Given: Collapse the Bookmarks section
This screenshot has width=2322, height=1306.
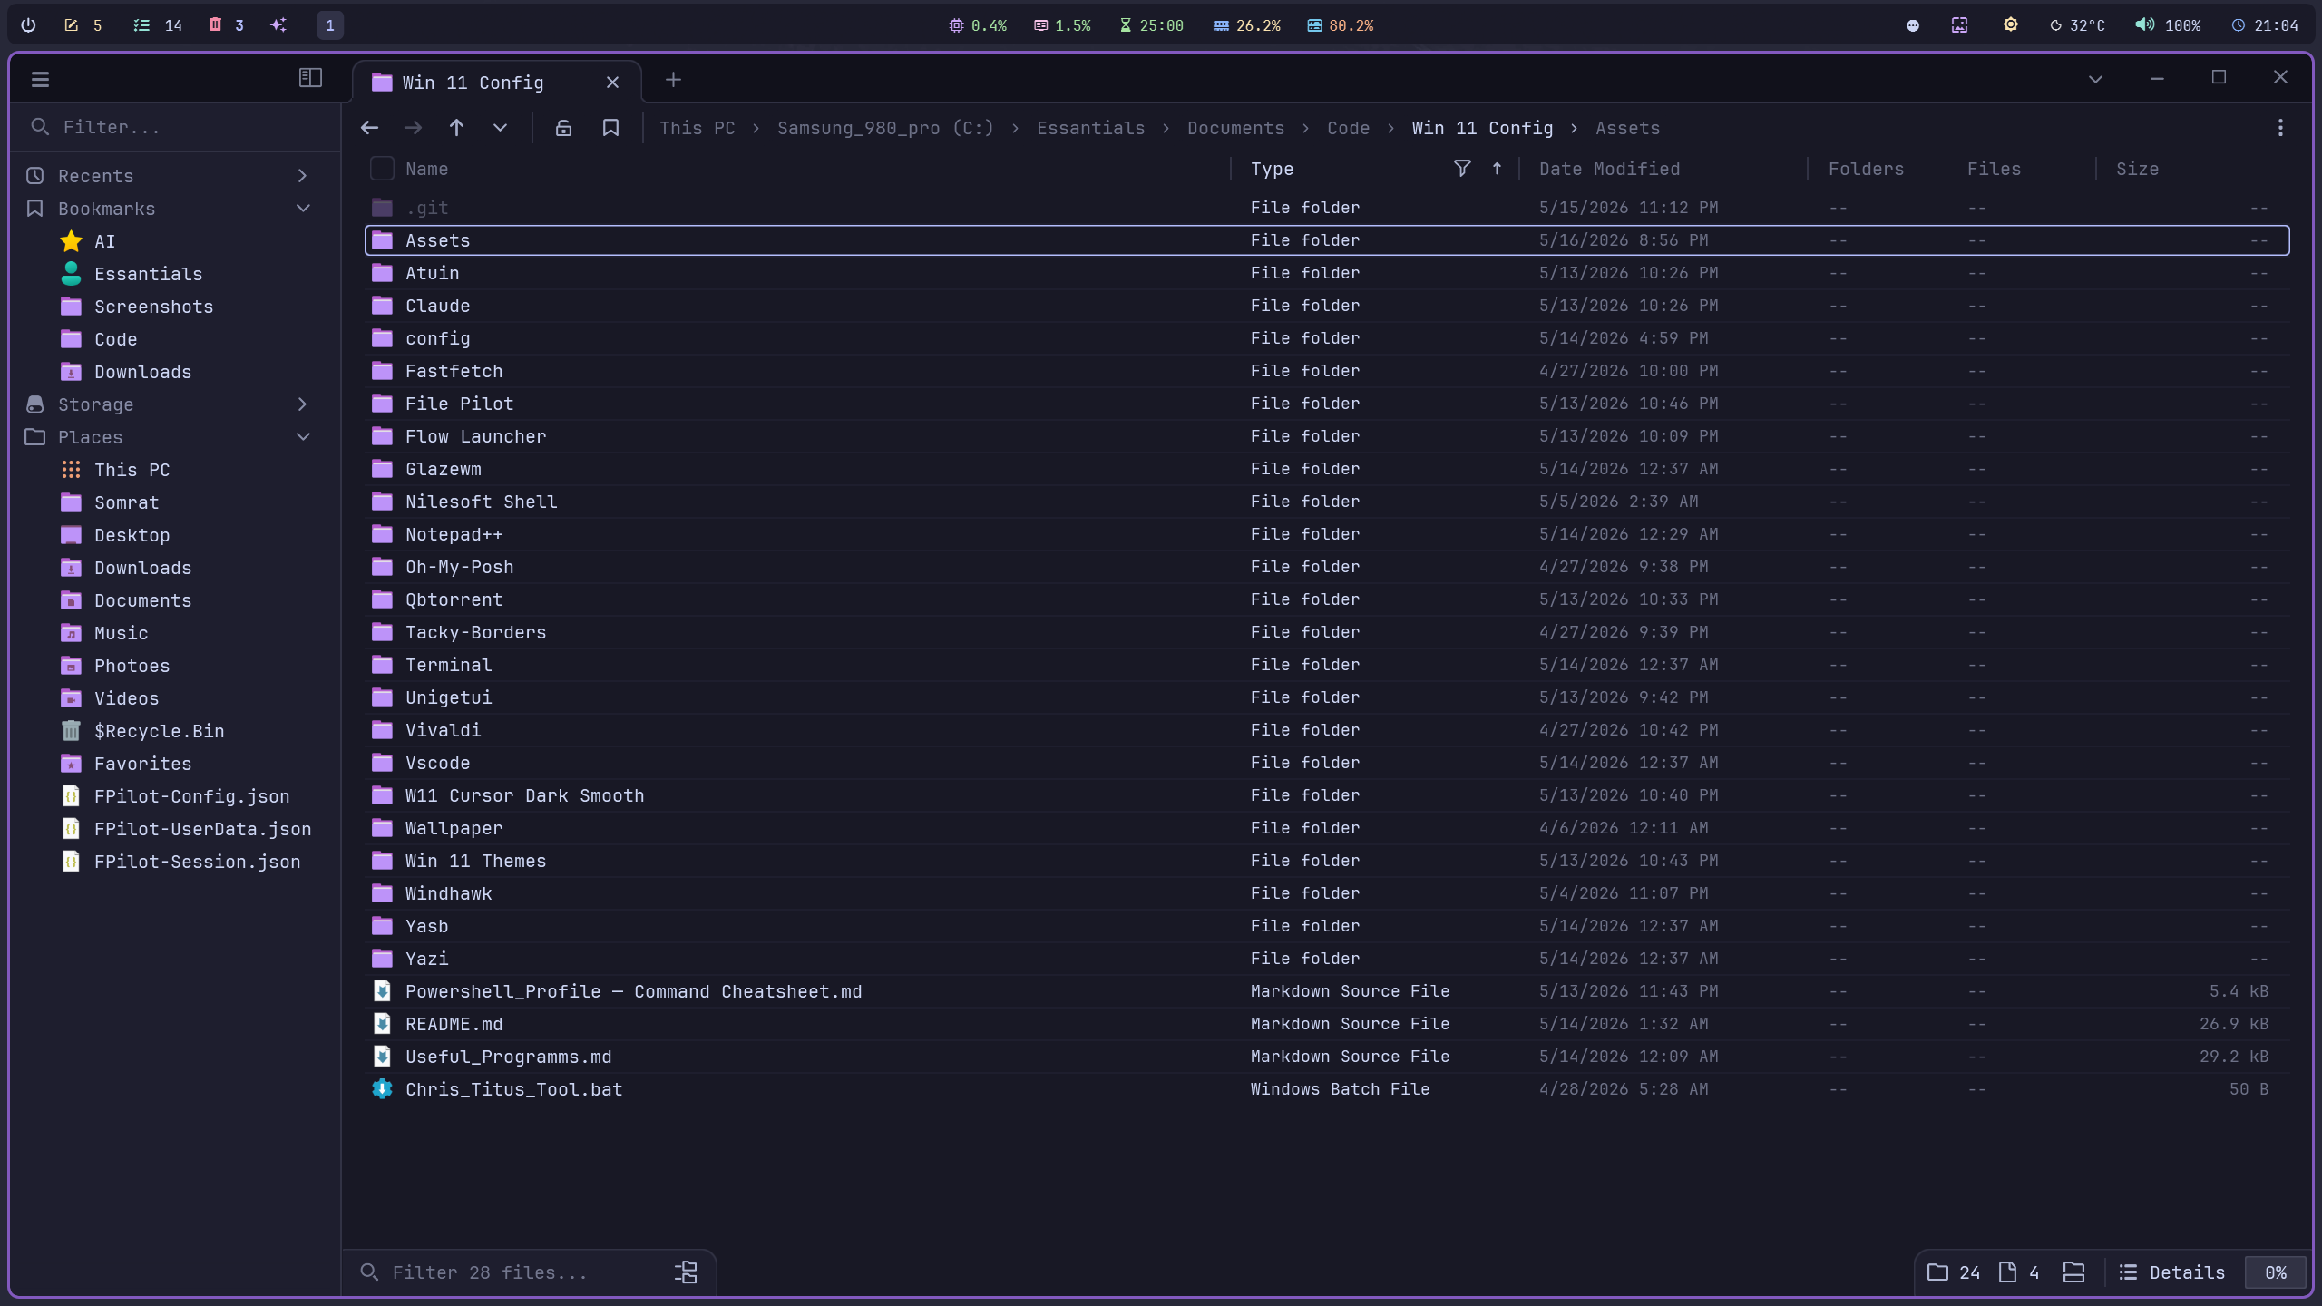Looking at the screenshot, I should pos(303,209).
